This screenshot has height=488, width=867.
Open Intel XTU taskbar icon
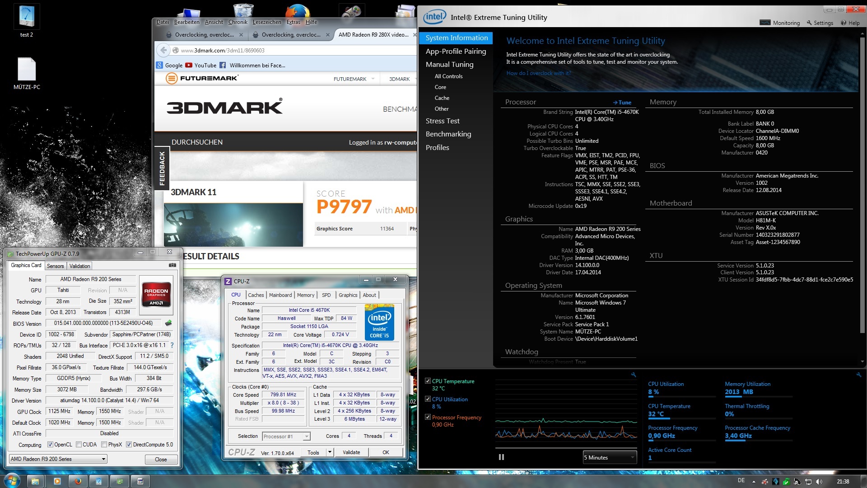[x=99, y=481]
